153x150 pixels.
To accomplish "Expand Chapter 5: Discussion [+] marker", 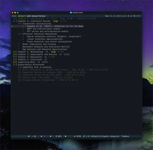I will (x=15, y=57).
